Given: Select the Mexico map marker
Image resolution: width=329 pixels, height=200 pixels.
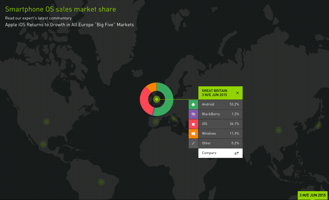Looking at the screenshot, I should pos(43,144).
